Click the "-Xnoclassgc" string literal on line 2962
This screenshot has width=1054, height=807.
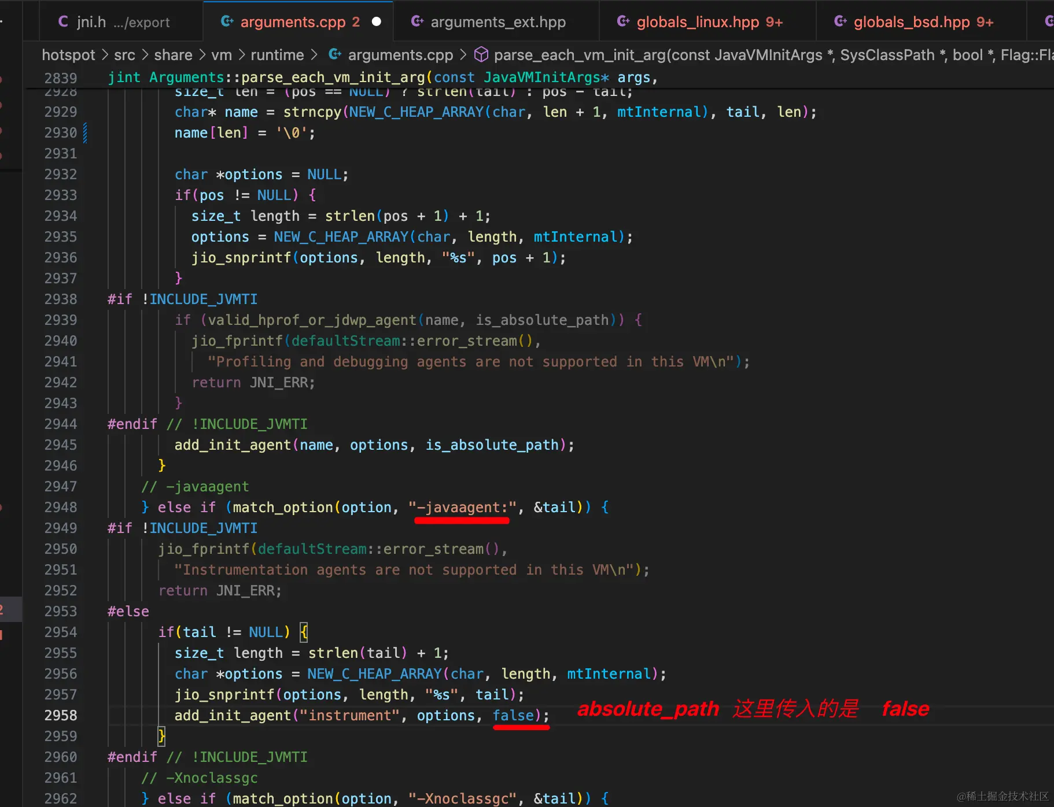[x=462, y=799]
